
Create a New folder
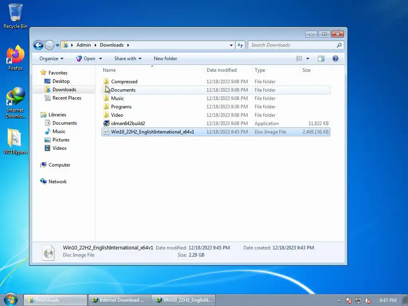[x=165, y=59]
